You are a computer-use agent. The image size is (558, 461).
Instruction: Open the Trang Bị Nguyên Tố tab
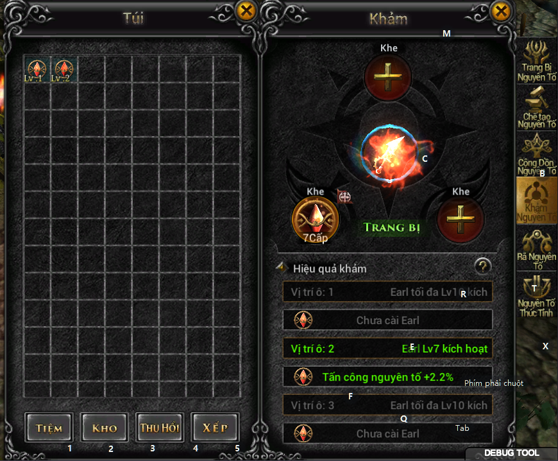pyautogui.click(x=536, y=62)
